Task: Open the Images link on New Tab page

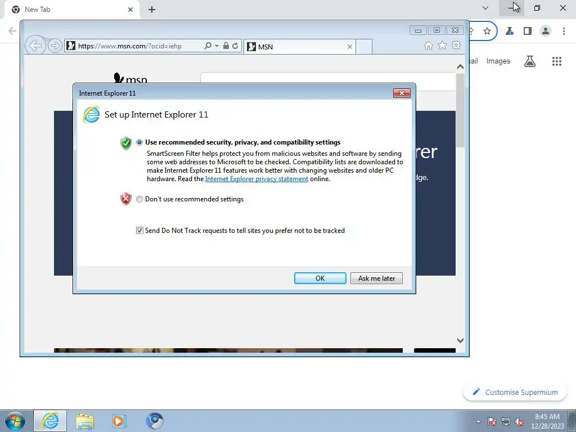Action: (x=498, y=61)
